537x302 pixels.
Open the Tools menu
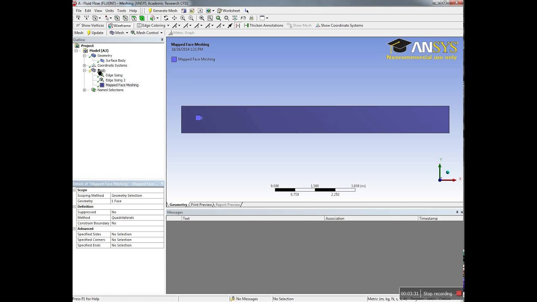click(x=121, y=10)
